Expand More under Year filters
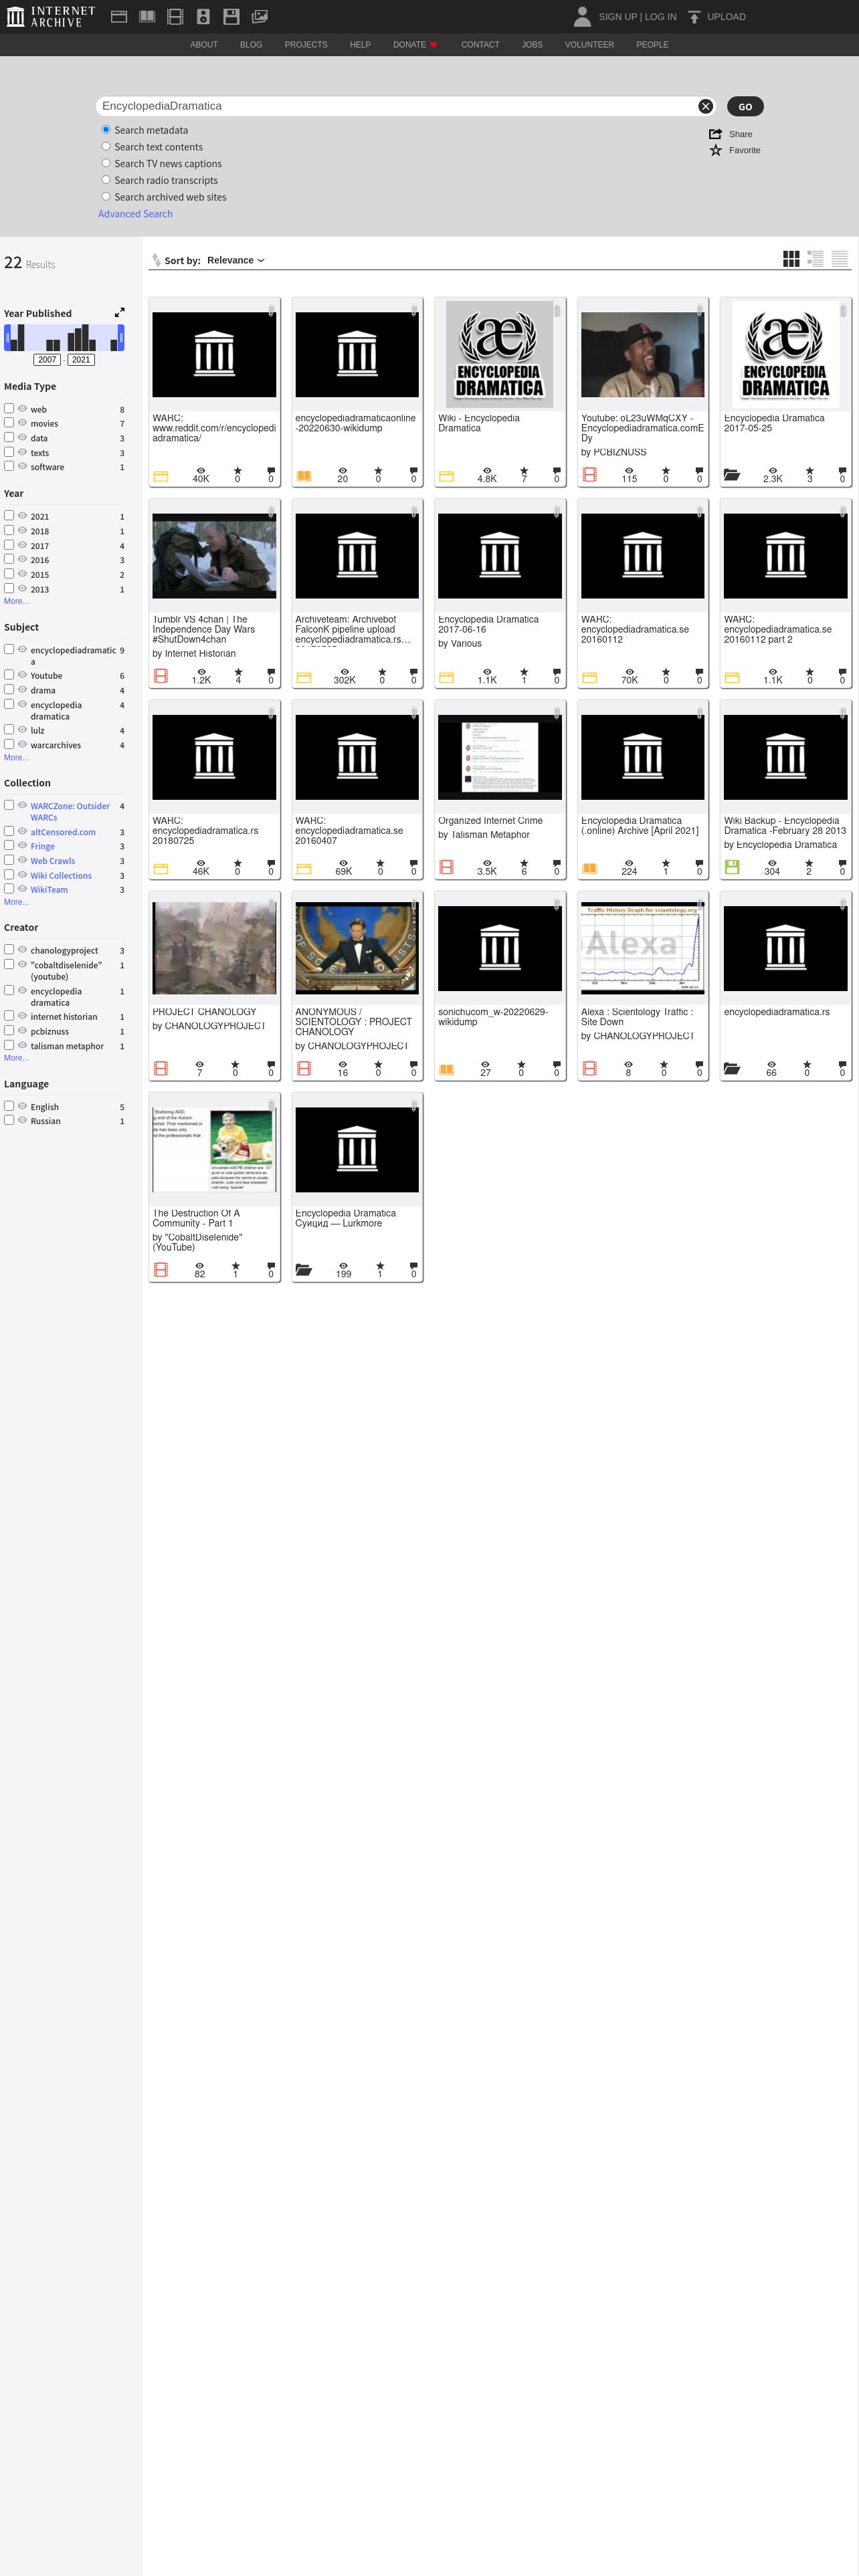 [16, 601]
